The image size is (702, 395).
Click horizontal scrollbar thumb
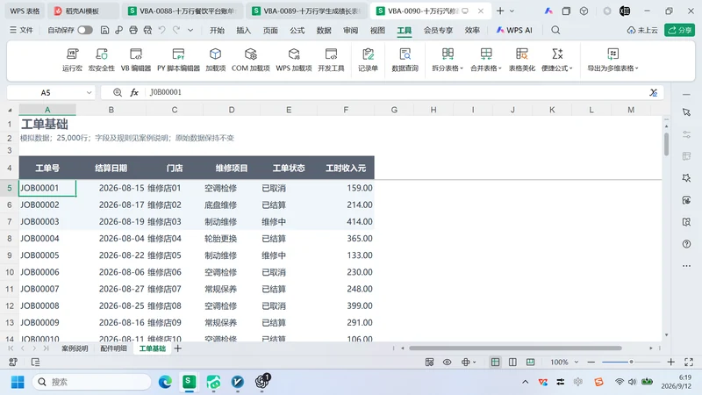(x=515, y=348)
